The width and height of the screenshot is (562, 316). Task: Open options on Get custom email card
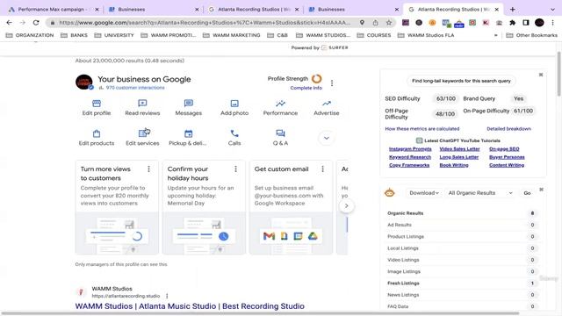322,169
